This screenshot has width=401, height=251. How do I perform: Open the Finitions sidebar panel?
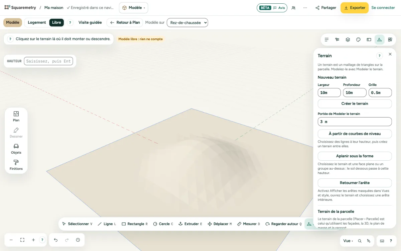click(x=16, y=165)
